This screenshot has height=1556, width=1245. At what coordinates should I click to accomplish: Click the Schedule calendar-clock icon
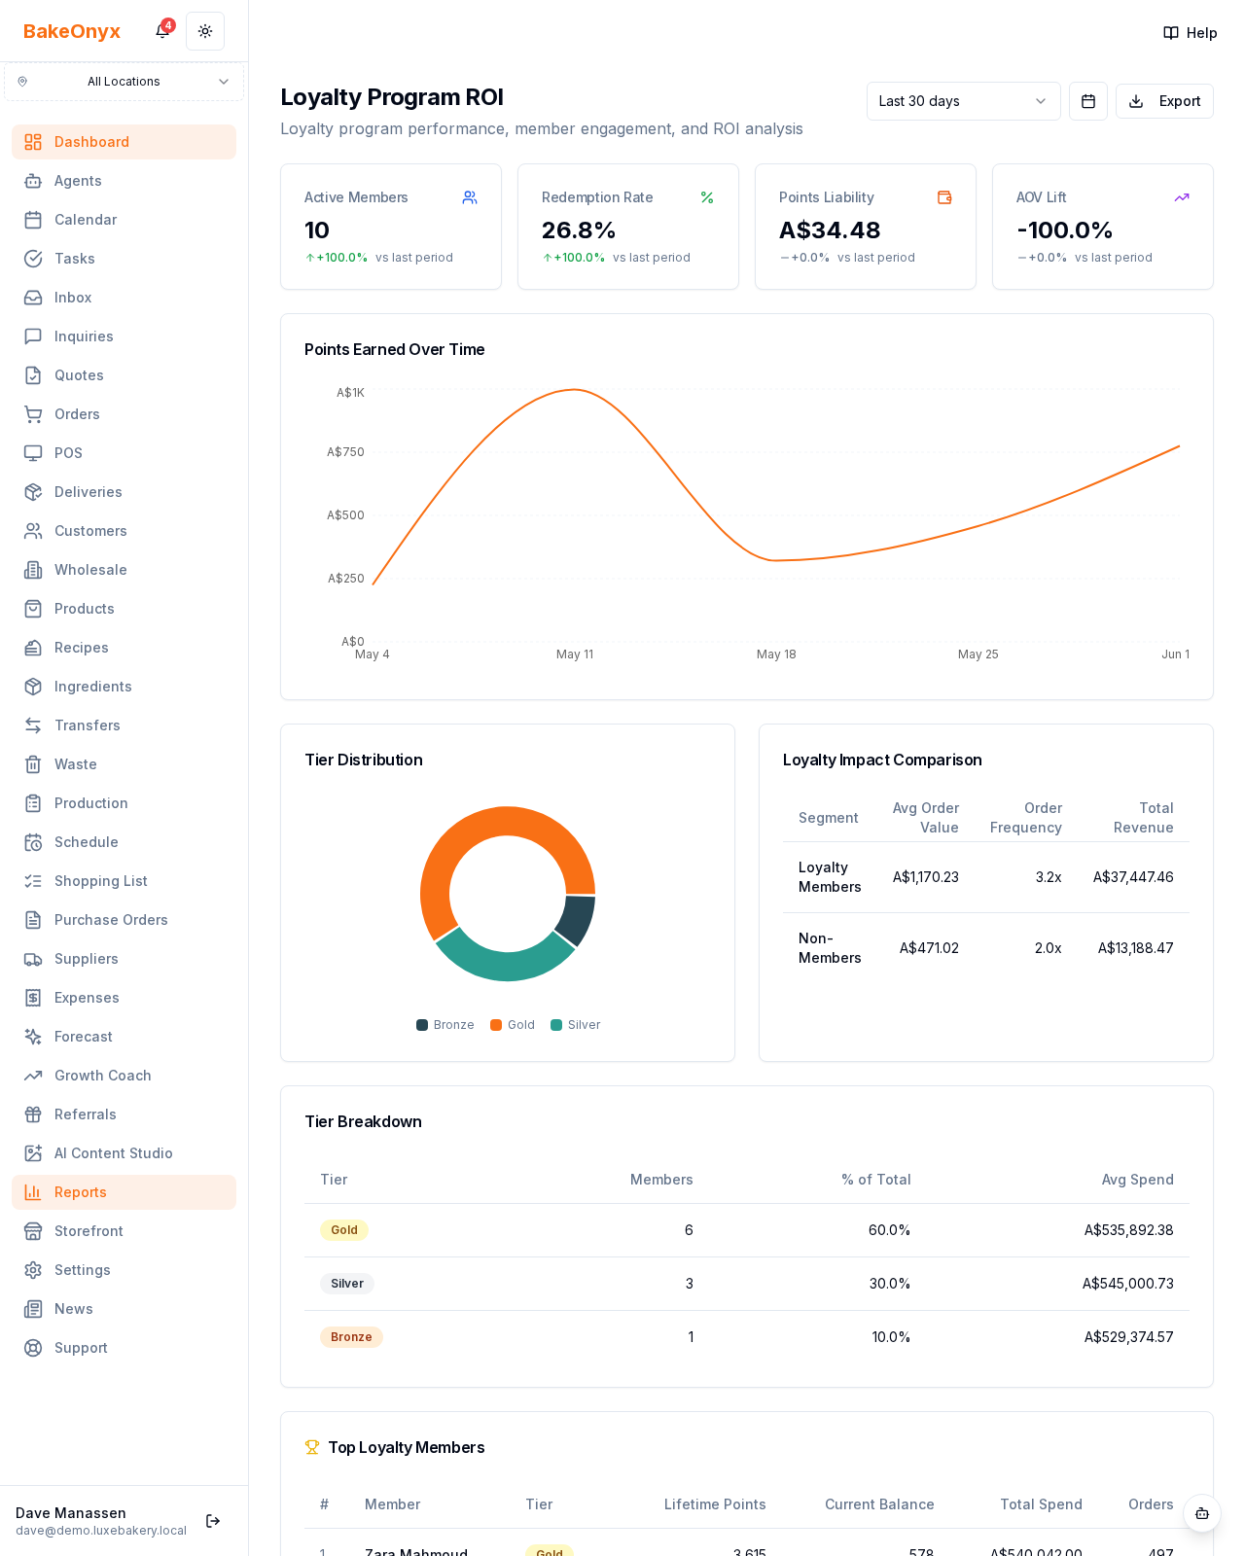(33, 842)
